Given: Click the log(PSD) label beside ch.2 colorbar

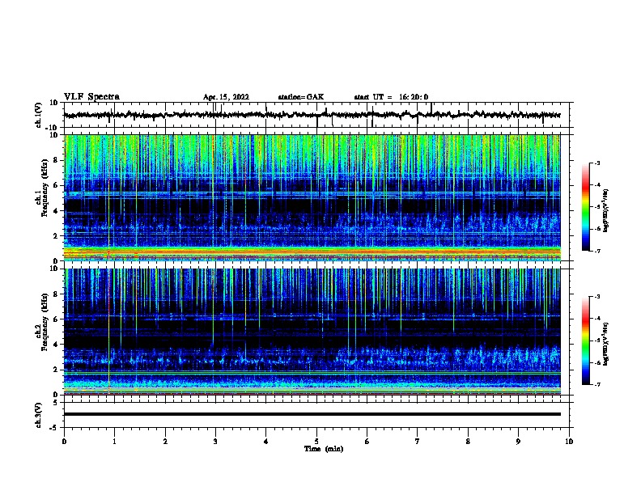Looking at the screenshot, I should (606, 344).
